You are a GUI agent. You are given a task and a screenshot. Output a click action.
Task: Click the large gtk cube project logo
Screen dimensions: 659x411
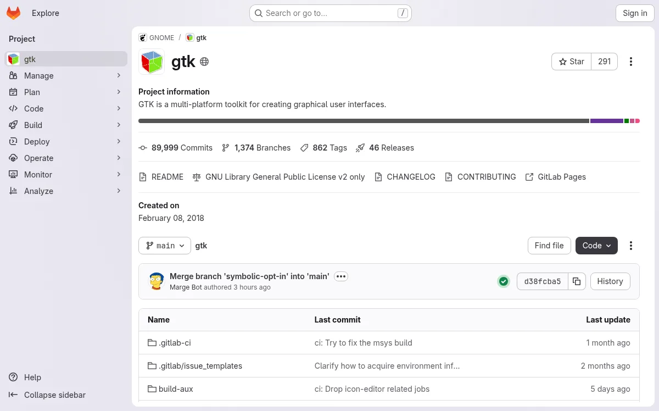click(152, 62)
